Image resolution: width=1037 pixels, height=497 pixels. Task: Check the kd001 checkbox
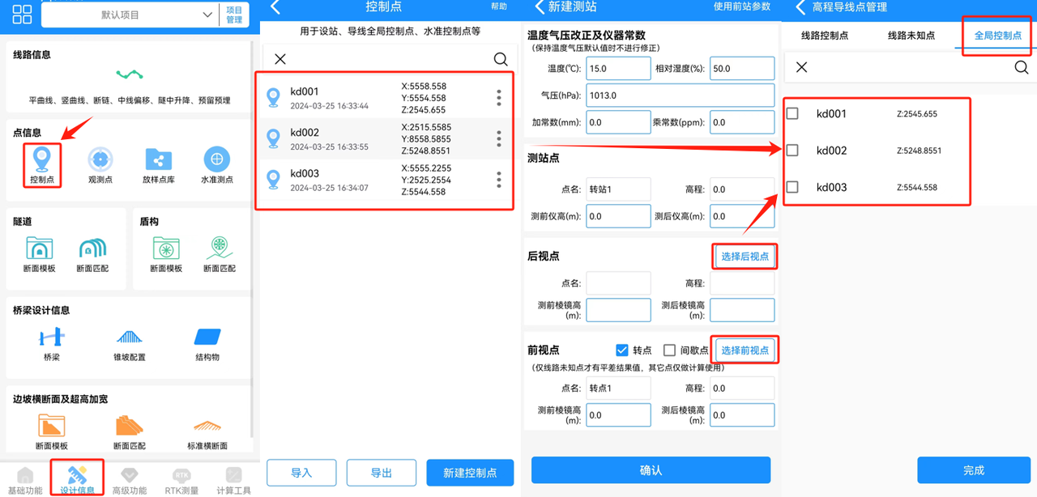click(792, 113)
